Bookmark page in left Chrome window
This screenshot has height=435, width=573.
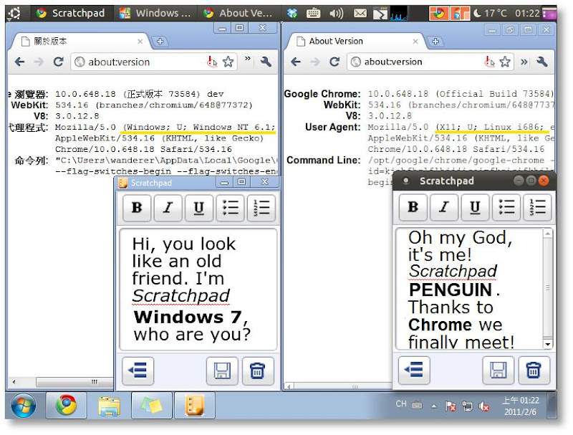228,62
